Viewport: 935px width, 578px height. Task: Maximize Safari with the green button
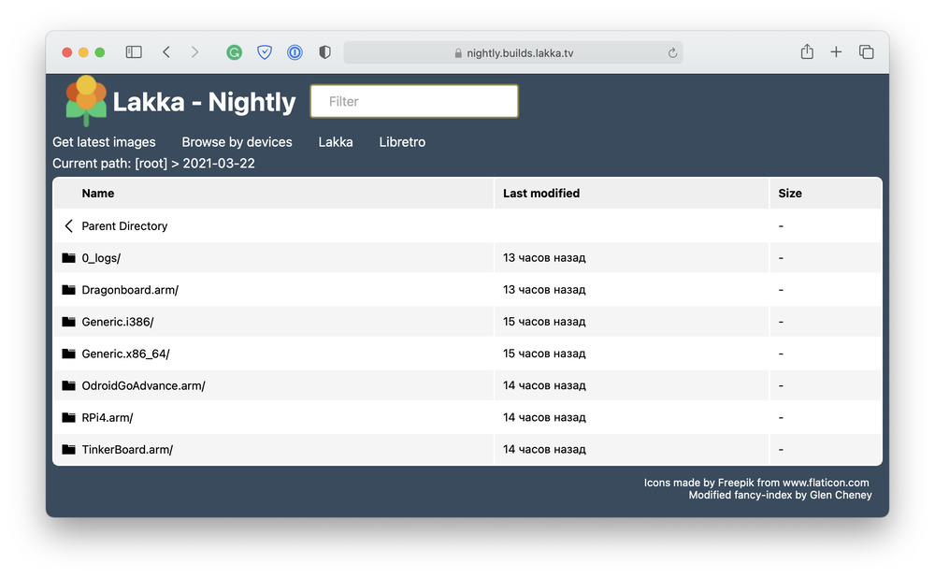point(100,52)
